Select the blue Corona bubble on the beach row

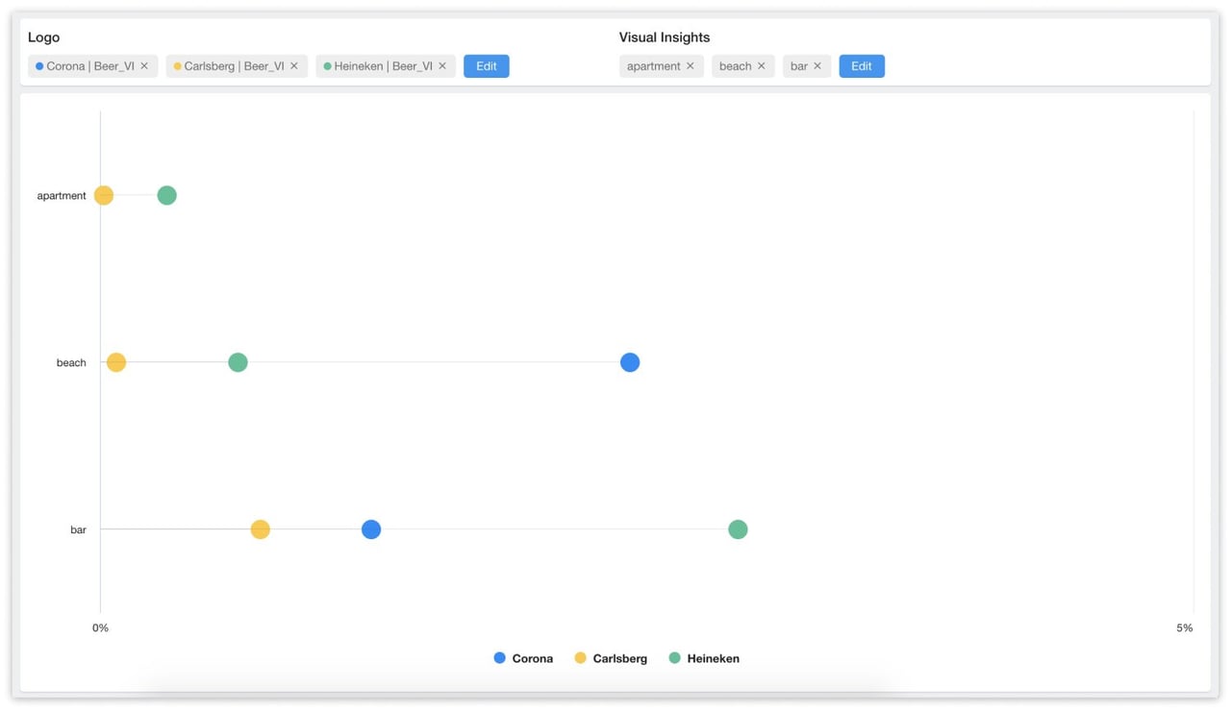(630, 362)
